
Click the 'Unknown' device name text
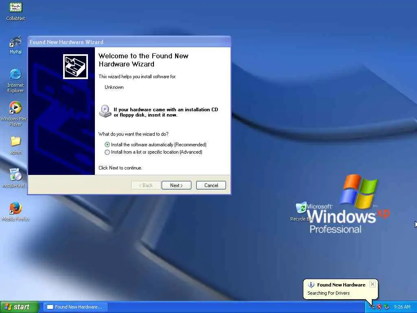(114, 87)
